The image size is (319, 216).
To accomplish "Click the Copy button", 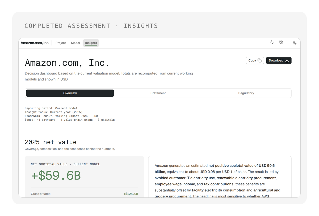I will point(255,60).
